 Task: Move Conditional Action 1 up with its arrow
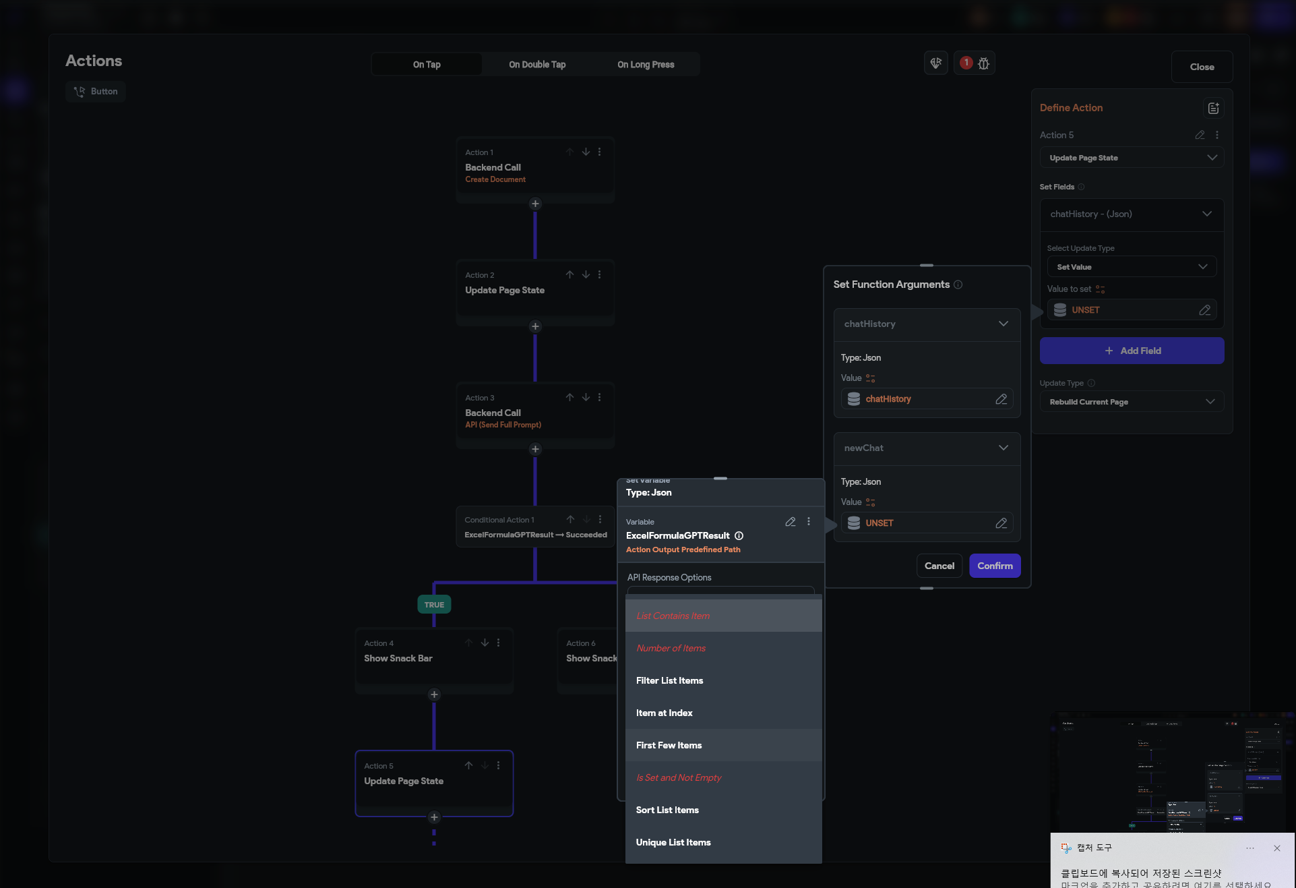click(570, 520)
